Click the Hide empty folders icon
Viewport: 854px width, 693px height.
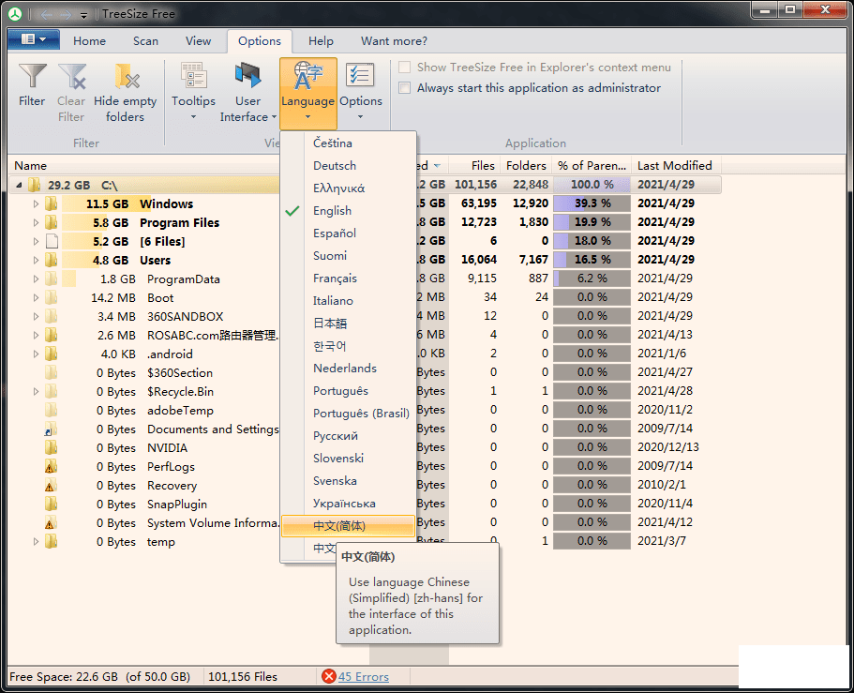pos(126,76)
